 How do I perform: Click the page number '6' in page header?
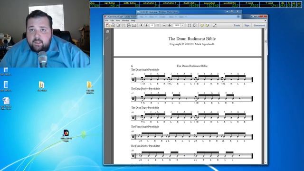click(x=132, y=66)
